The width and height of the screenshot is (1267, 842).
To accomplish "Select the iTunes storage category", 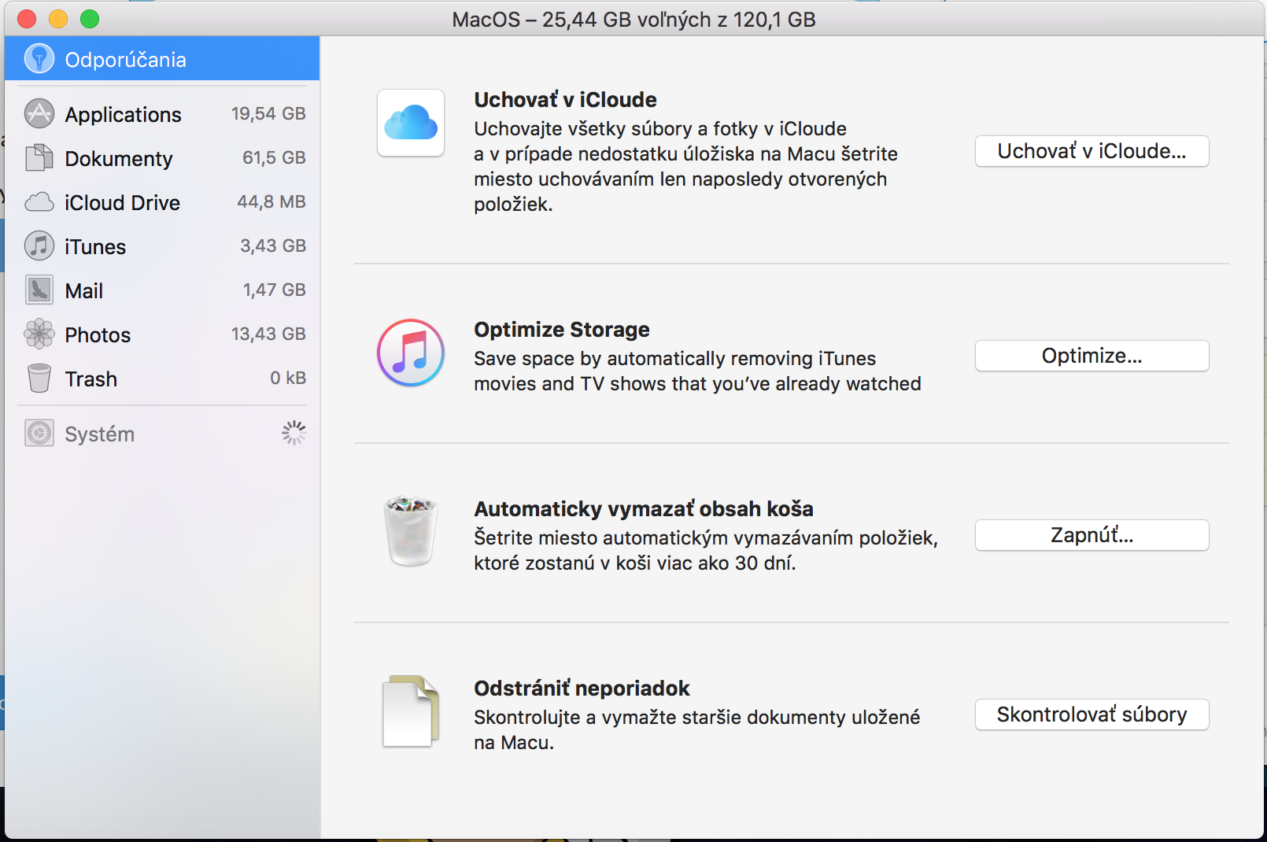I will pos(162,246).
